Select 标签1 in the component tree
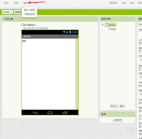 (x=114, y=29)
